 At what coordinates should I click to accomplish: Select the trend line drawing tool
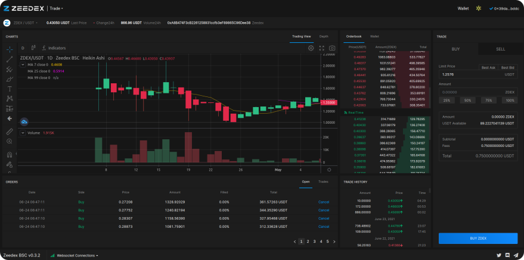pos(10,59)
